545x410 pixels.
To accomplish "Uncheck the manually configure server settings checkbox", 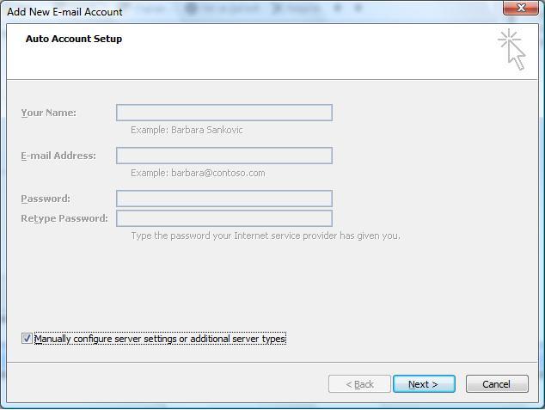I will point(27,339).
